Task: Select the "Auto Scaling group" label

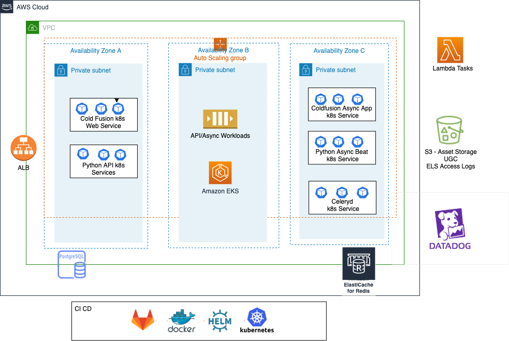Action: coord(220,58)
